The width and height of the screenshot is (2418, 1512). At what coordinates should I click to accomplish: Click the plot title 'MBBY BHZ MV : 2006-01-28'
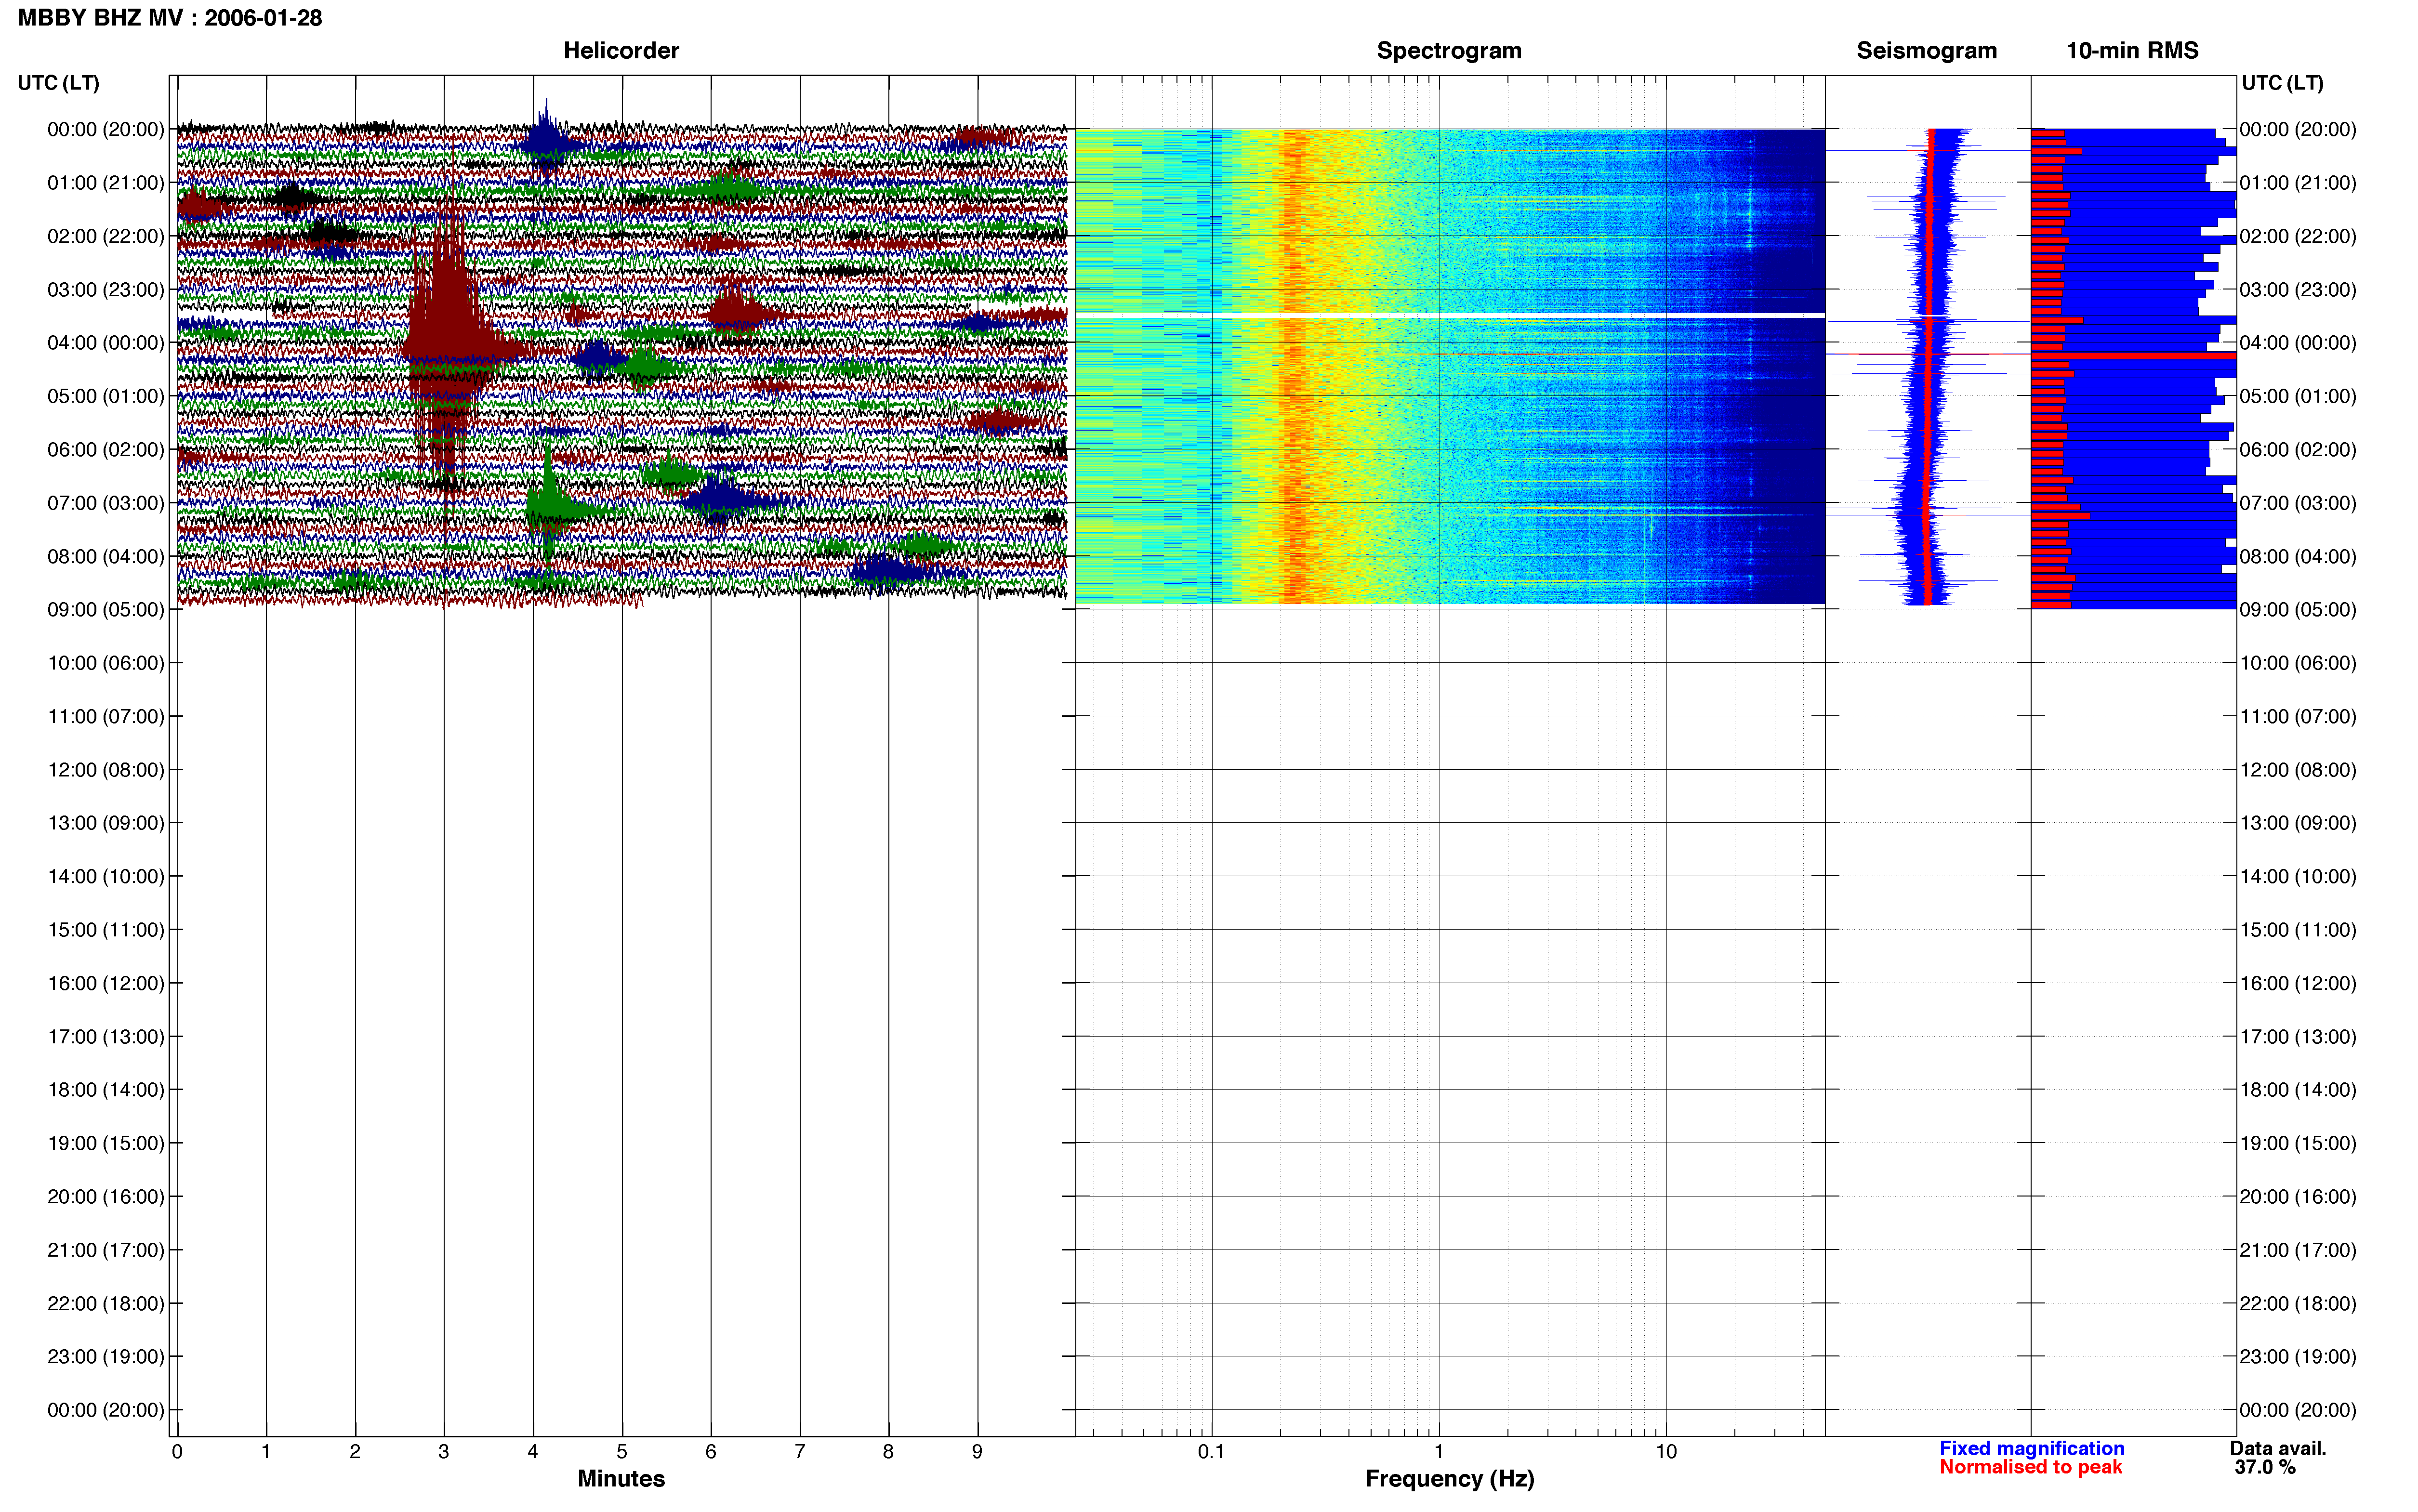point(170,18)
